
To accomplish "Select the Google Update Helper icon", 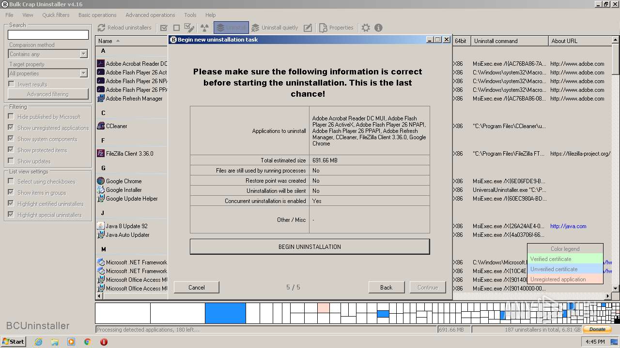I will [x=101, y=198].
